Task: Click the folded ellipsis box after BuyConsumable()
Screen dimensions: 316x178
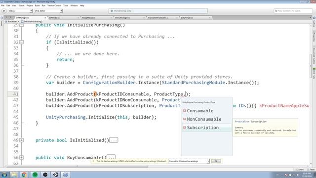Action: coord(111,157)
